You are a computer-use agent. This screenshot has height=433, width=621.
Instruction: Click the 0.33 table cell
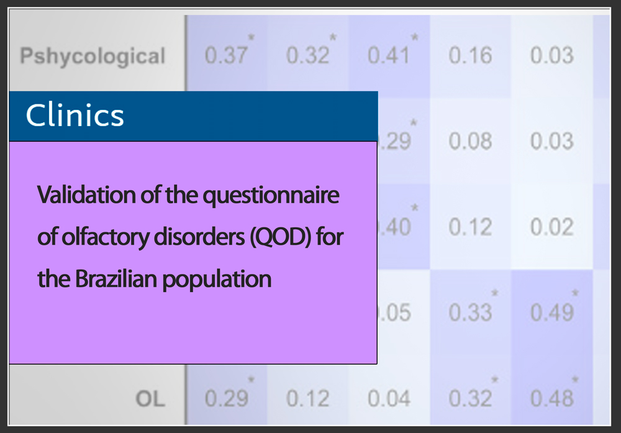click(x=470, y=312)
